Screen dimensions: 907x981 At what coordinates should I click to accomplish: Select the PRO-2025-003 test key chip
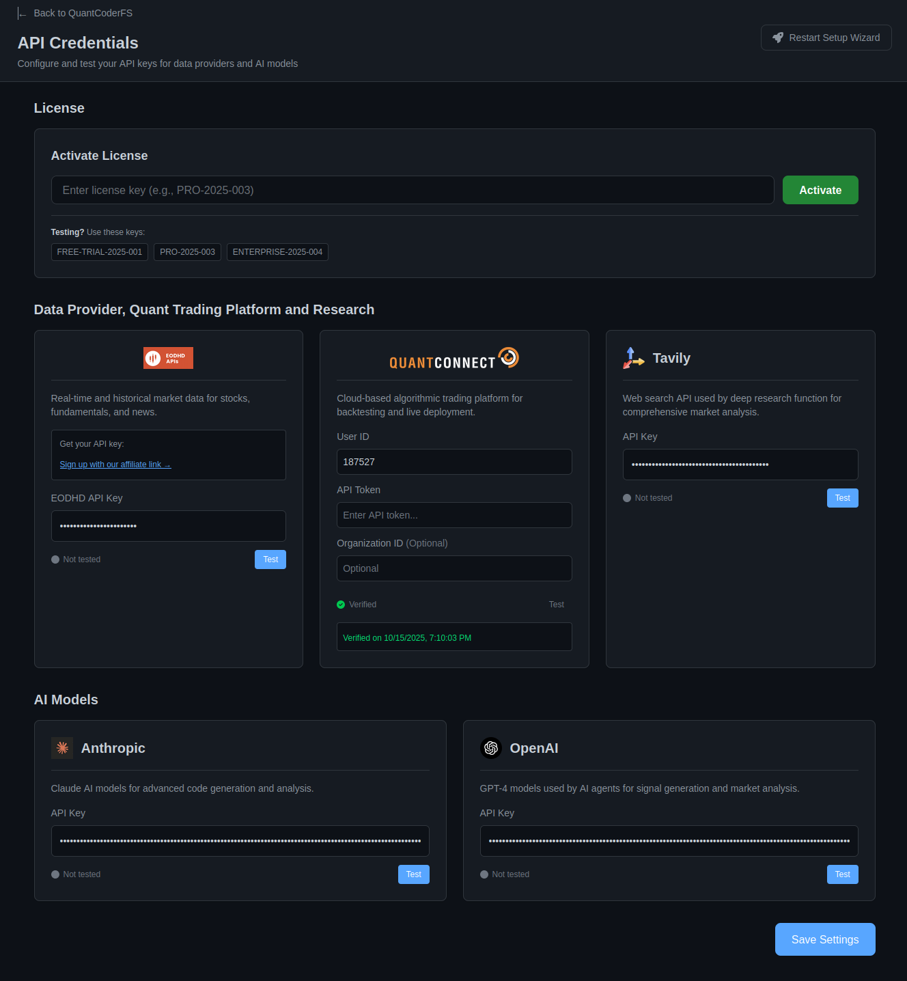pyautogui.click(x=187, y=251)
